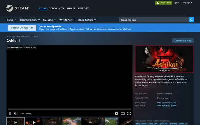200x125 pixels.
Task: Open video settings gear
Action: coord(117,113)
